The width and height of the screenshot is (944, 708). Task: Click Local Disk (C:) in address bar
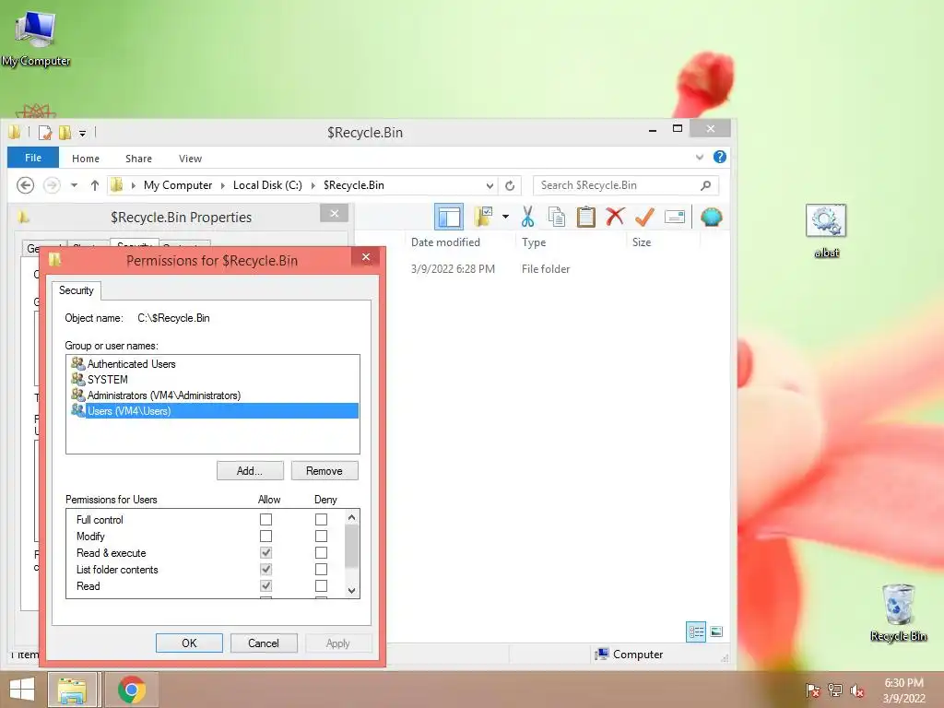[267, 185]
